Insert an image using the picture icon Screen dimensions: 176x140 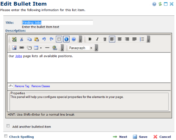pyautogui.click(x=14, y=48)
